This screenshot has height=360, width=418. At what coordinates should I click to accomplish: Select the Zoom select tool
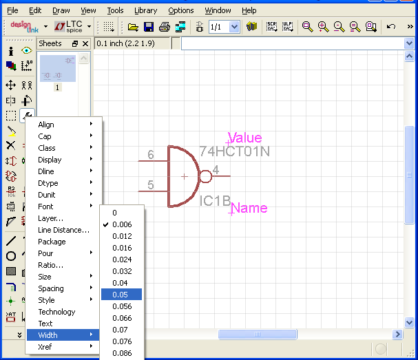[x=371, y=27]
